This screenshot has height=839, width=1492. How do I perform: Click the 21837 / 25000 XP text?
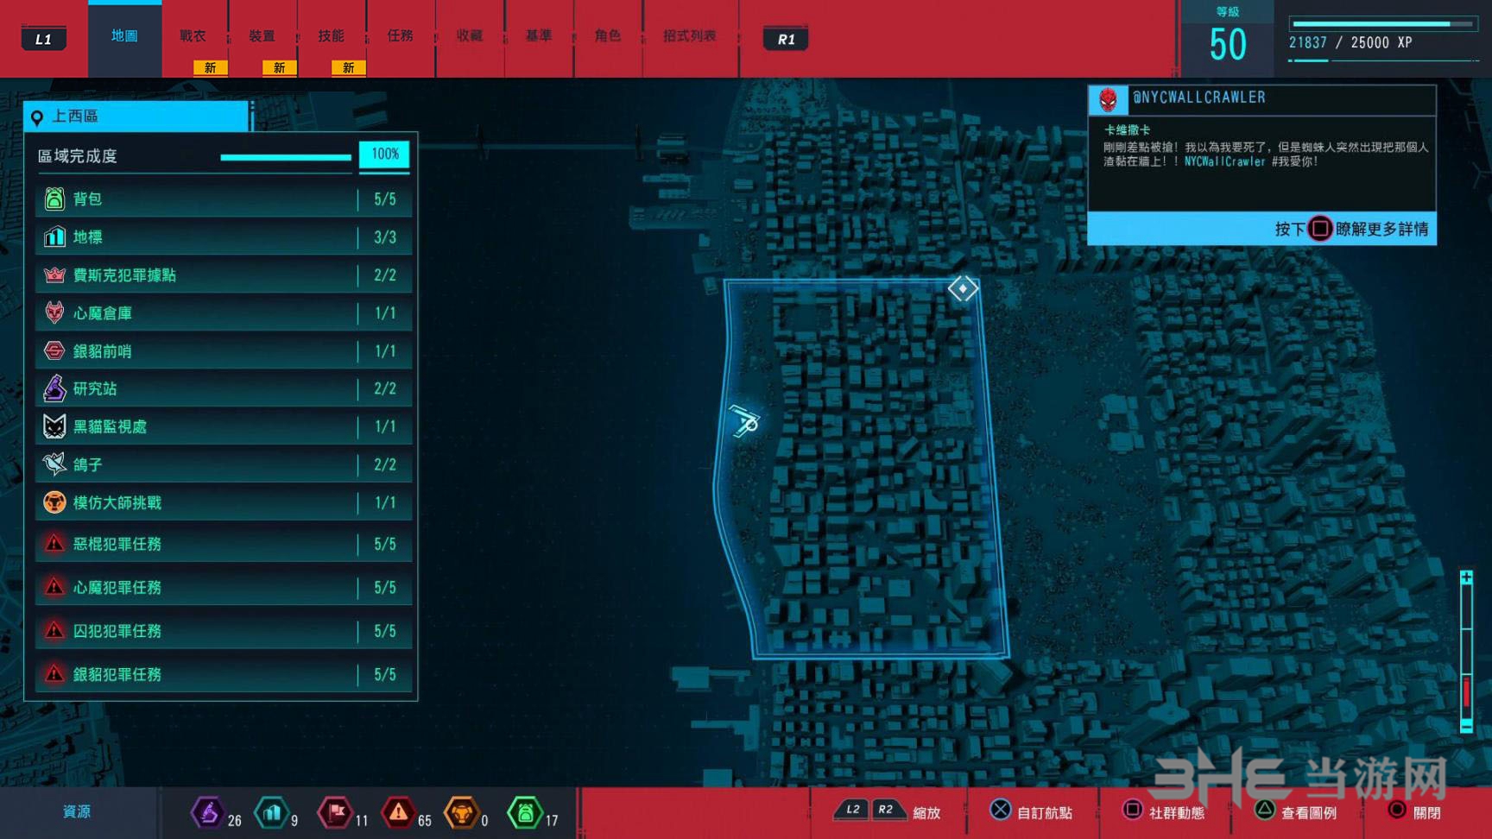point(1350,42)
